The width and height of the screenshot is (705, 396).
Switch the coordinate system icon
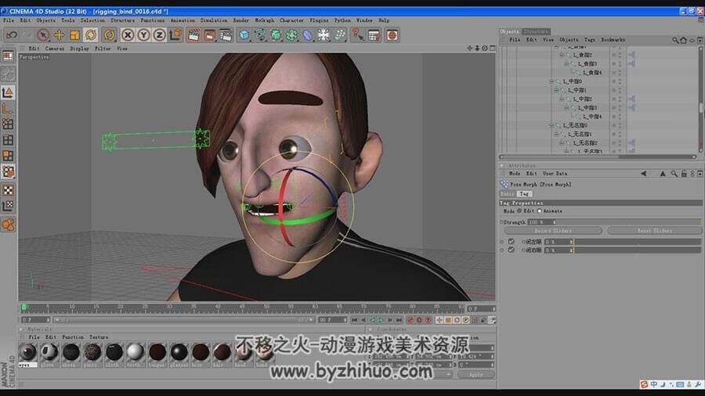(175, 34)
